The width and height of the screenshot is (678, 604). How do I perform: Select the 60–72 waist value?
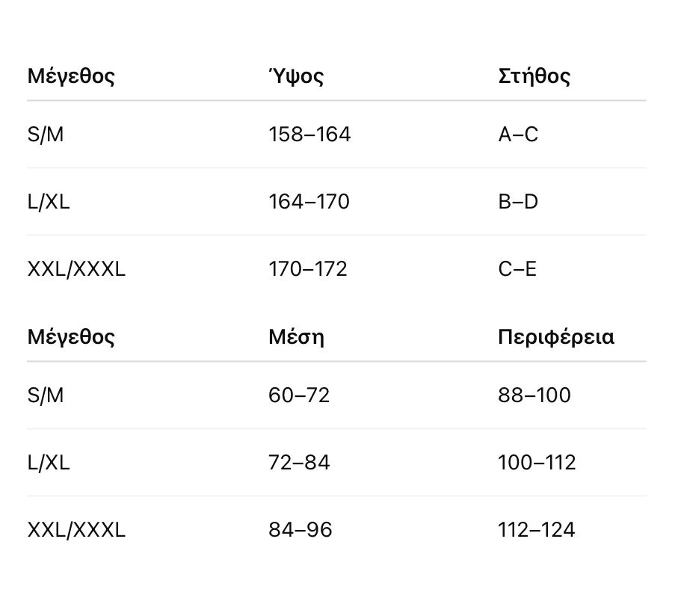(299, 395)
